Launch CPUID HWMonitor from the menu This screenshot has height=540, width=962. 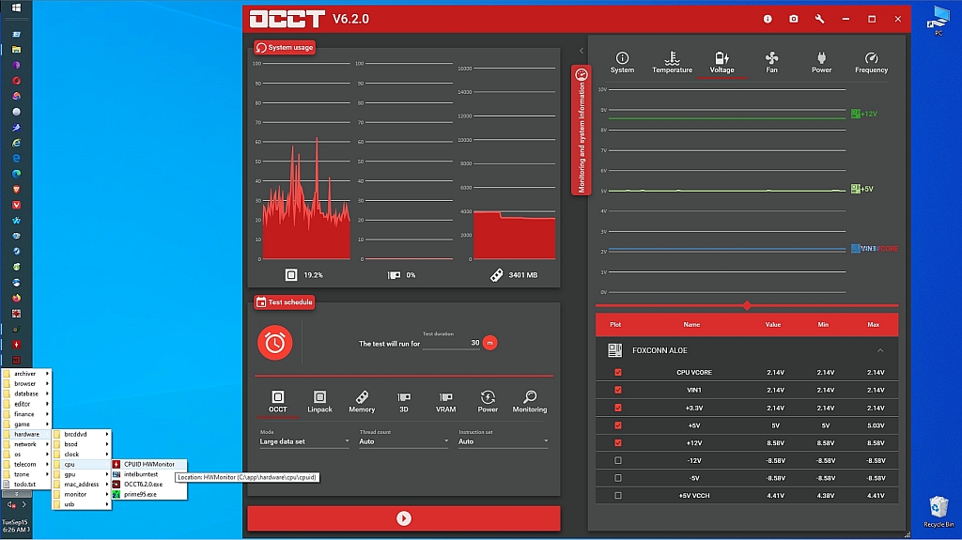148,465
